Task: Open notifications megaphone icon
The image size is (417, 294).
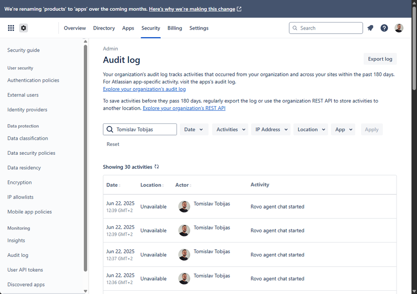Action: pos(370,28)
